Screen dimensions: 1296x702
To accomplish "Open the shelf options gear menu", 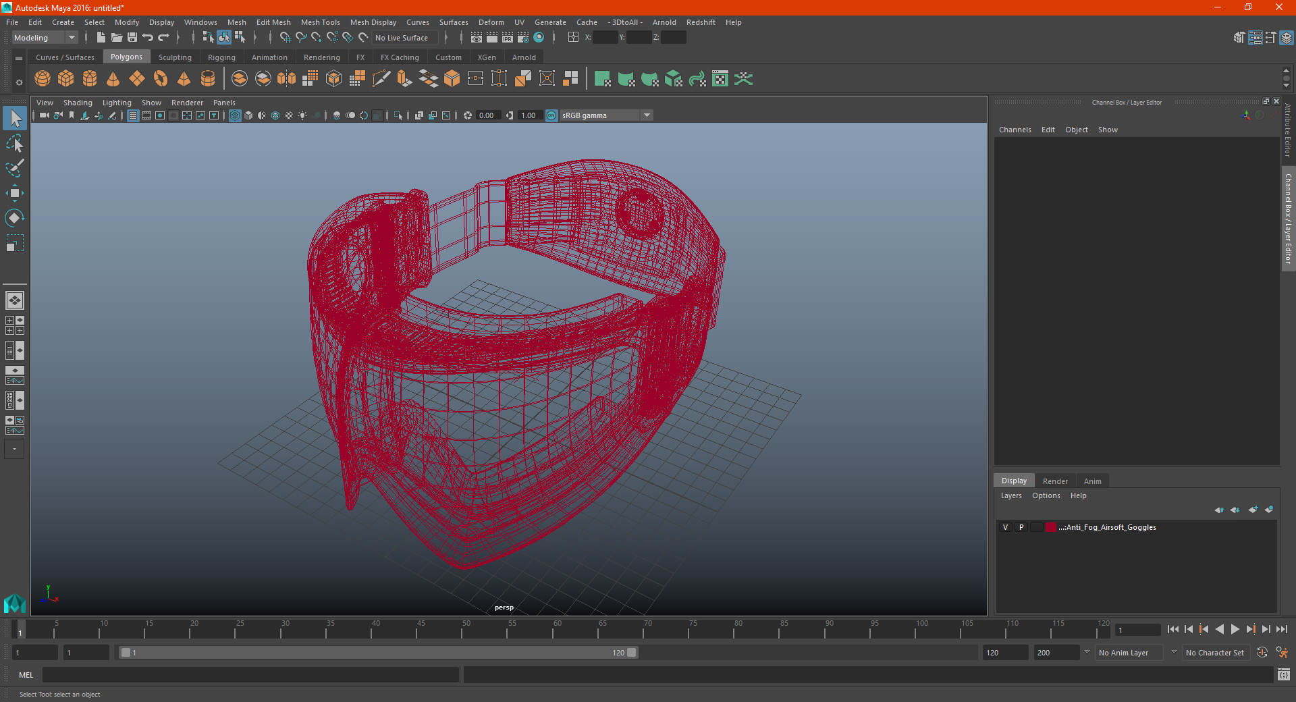I will coord(19,82).
